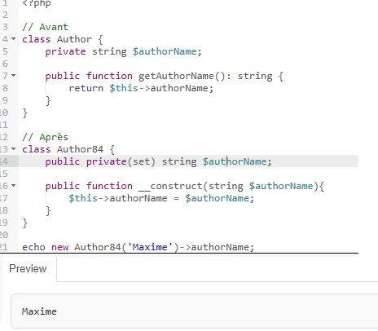The height and width of the screenshot is (331, 378).
Task: Click the echo new Author84 line
Action: [x=138, y=247]
